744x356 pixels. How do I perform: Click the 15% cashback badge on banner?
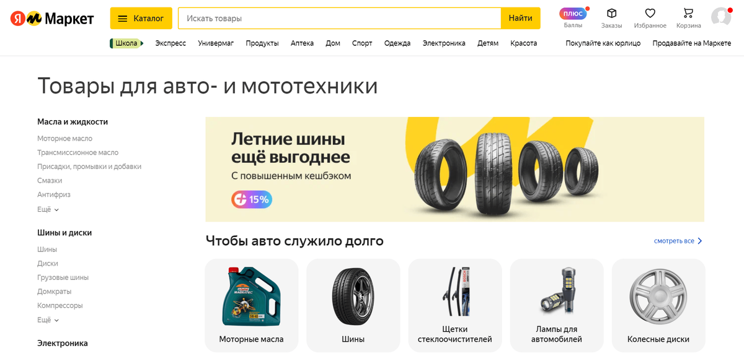tap(252, 199)
